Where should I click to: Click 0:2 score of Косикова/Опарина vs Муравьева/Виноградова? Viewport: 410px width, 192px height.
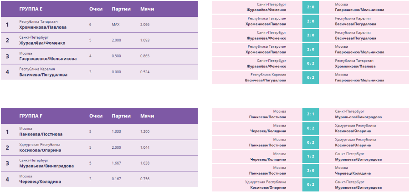point(311,185)
